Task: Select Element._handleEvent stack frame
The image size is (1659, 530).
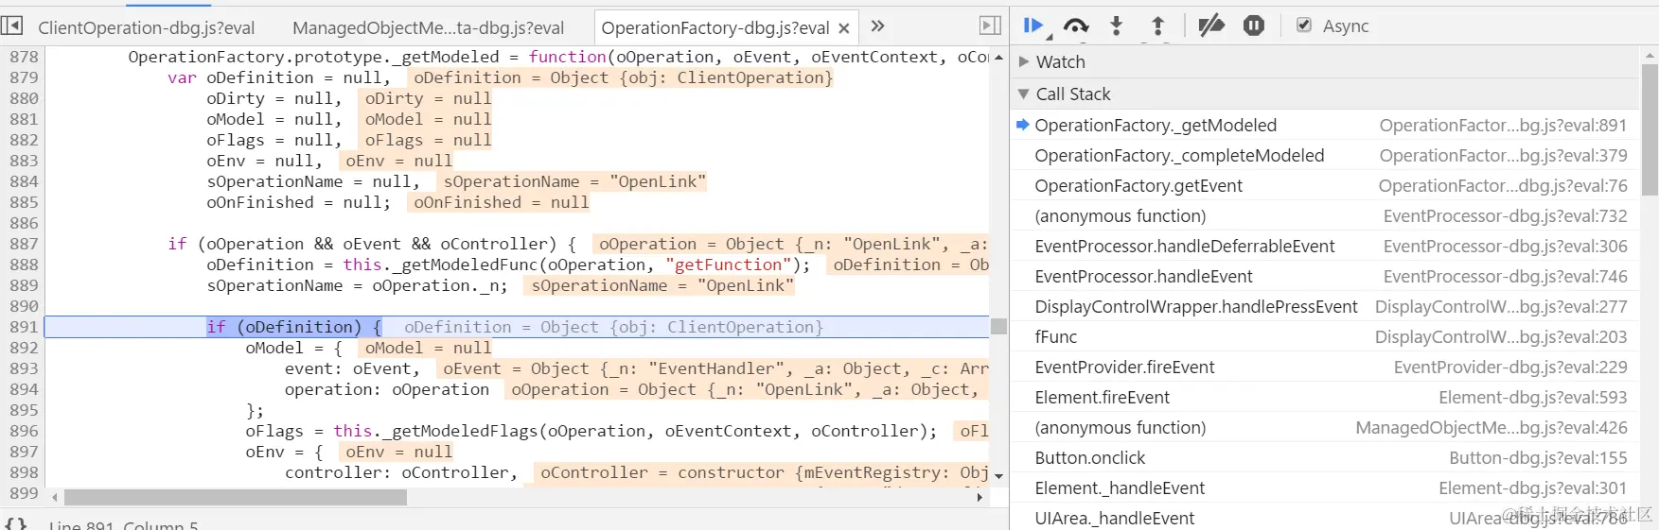Action: (1325, 487)
